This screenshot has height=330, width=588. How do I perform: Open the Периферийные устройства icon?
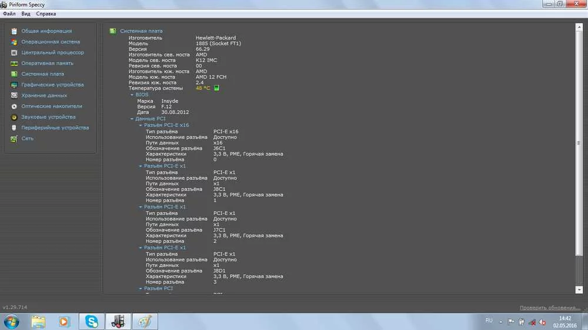[x=14, y=128]
